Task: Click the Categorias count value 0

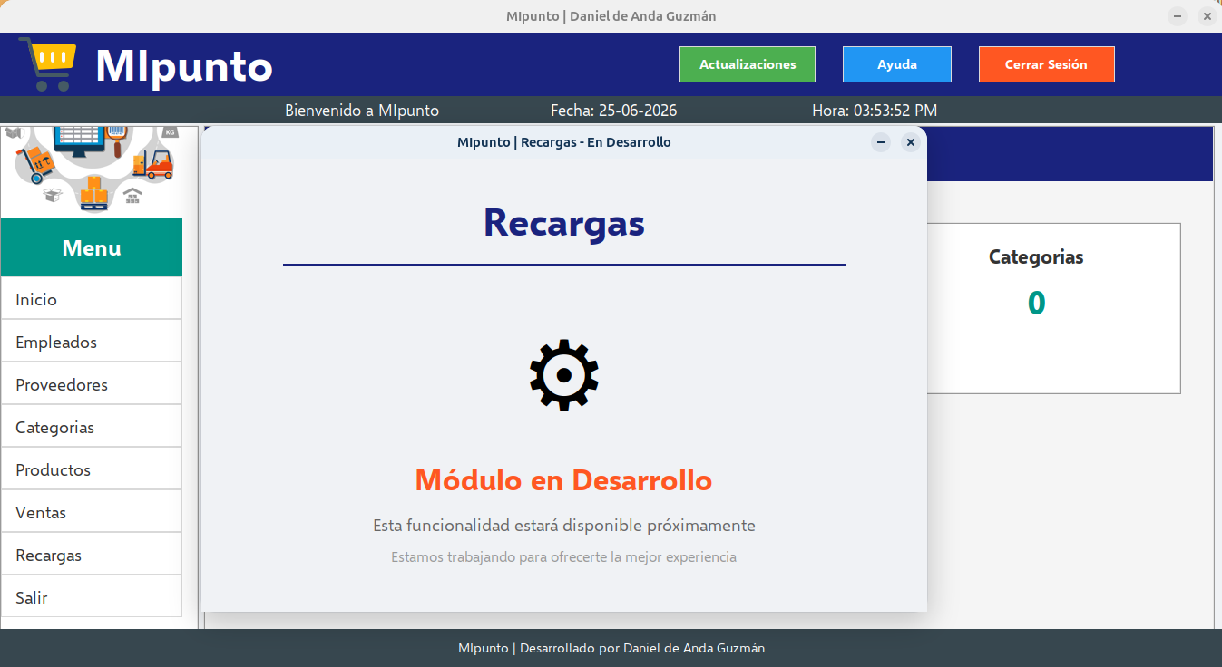Action: 1036,303
